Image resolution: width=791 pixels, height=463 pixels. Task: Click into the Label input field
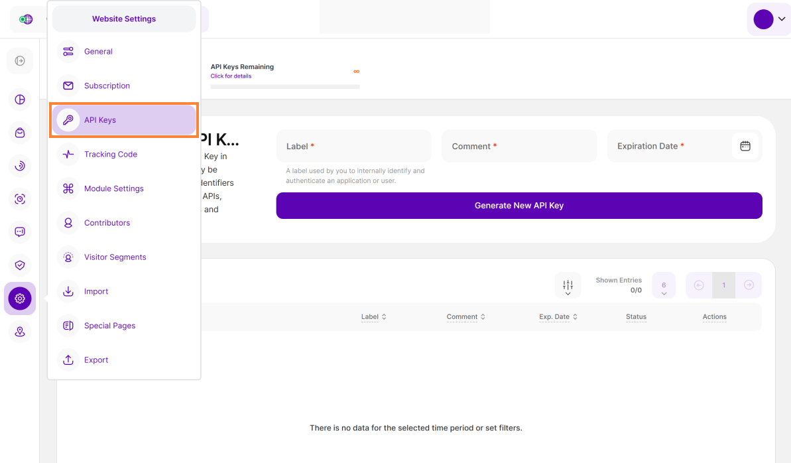pyautogui.click(x=353, y=146)
